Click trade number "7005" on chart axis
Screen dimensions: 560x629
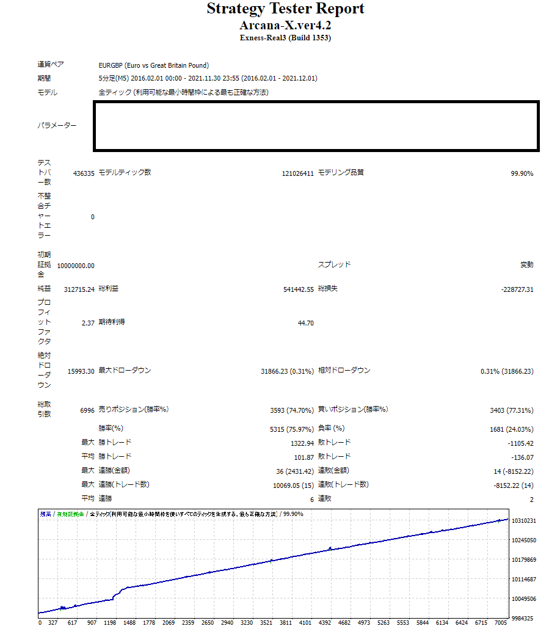[x=501, y=622]
